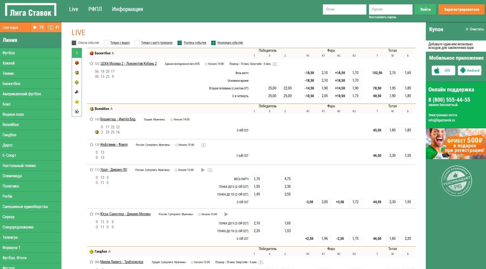Favorite the ЦСКА Москва 2 match star
This screenshot has height=269, width=486.
(x=91, y=64)
